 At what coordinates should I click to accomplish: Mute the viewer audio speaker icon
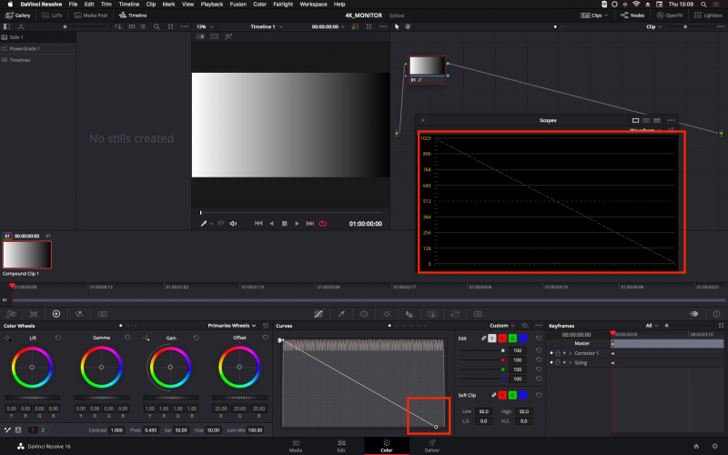click(x=233, y=223)
